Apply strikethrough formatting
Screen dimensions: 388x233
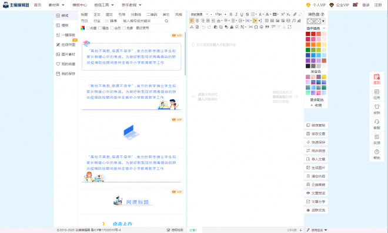(x=247, y=14)
